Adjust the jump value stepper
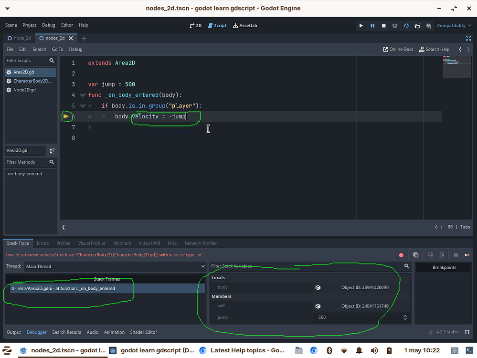477x358 pixels. tap(404, 317)
